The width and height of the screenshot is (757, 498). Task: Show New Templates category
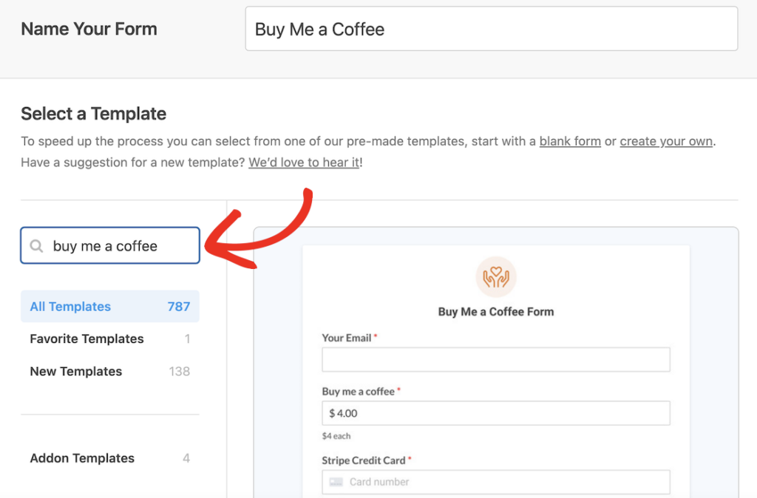[110, 372]
